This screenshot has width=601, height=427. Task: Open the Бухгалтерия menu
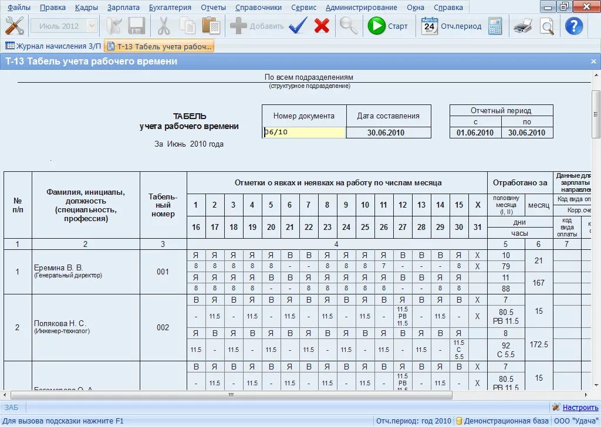click(170, 7)
